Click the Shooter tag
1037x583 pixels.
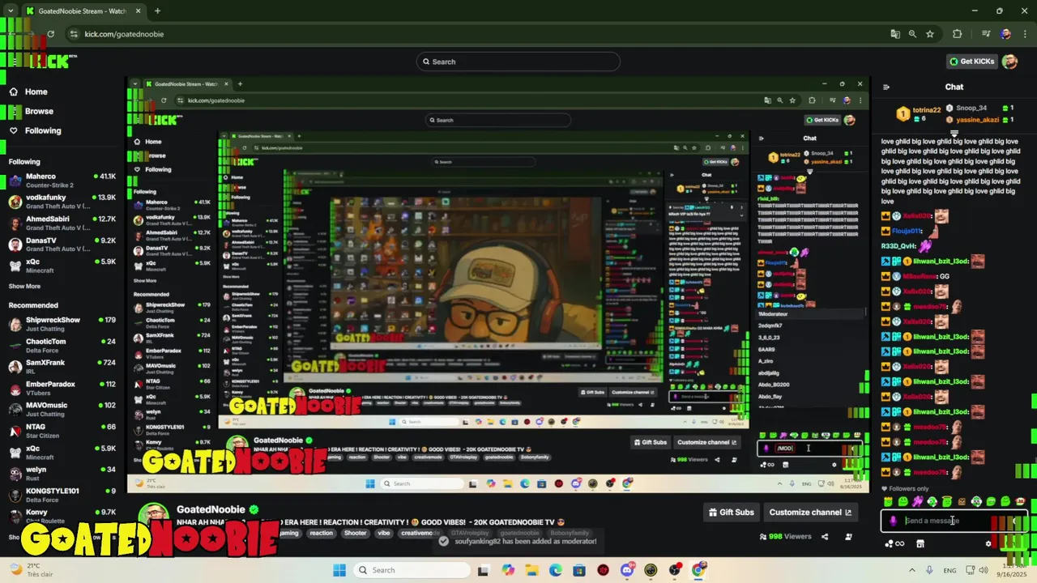355,533
